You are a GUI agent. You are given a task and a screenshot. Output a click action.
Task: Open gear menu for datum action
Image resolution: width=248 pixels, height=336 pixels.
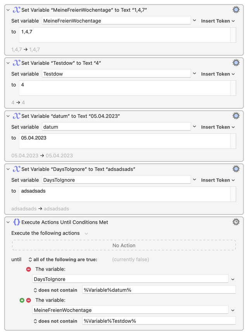coord(236,116)
